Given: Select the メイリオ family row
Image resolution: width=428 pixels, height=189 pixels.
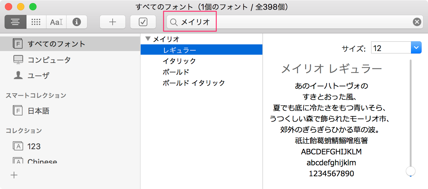Looking at the screenshot, I should (x=202, y=39).
